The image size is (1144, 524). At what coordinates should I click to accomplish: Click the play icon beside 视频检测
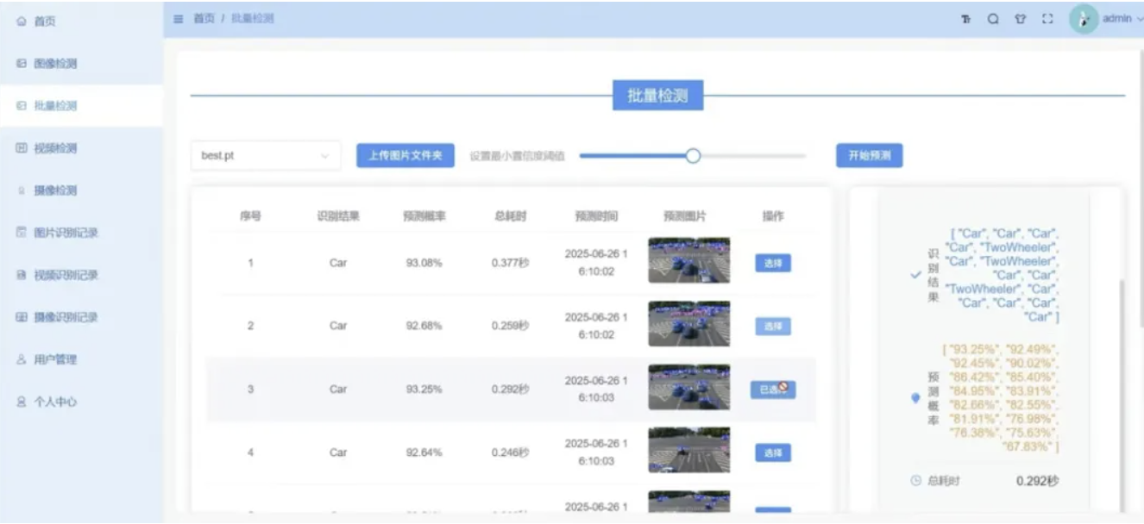(x=21, y=148)
